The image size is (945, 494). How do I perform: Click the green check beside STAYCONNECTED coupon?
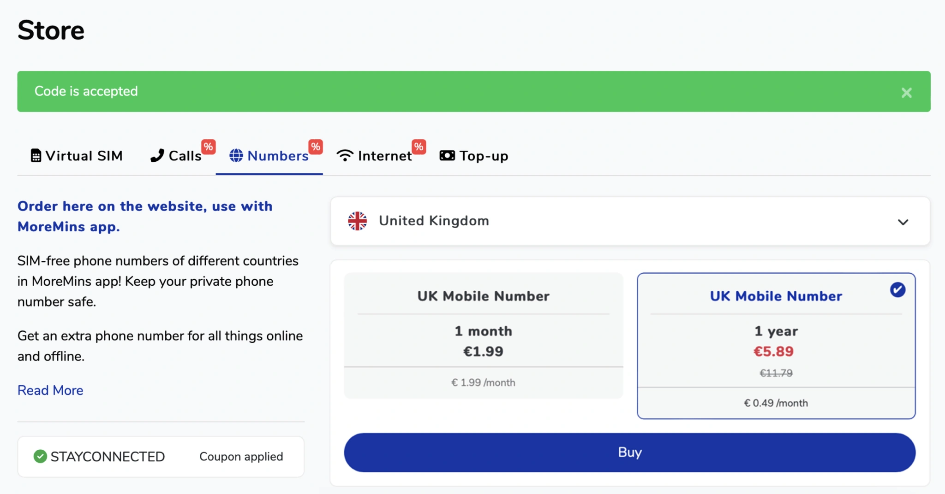pos(40,456)
